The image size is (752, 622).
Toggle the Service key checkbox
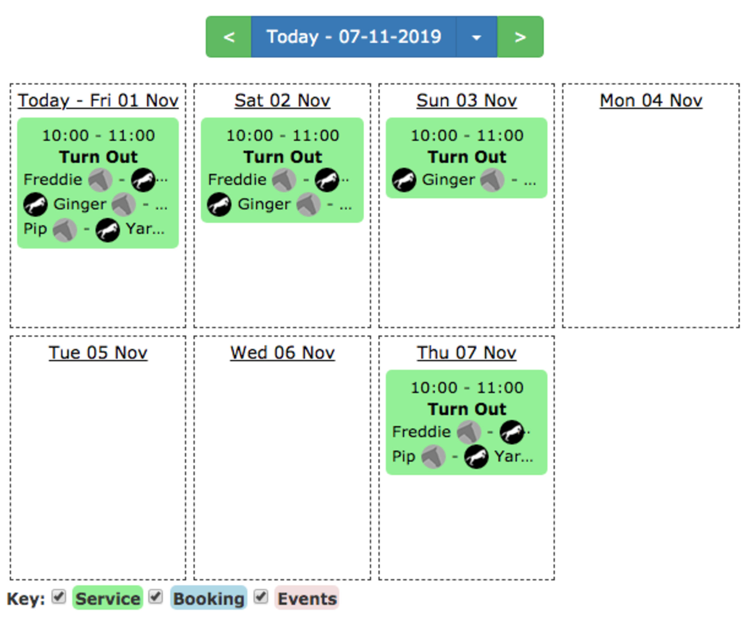click(59, 597)
